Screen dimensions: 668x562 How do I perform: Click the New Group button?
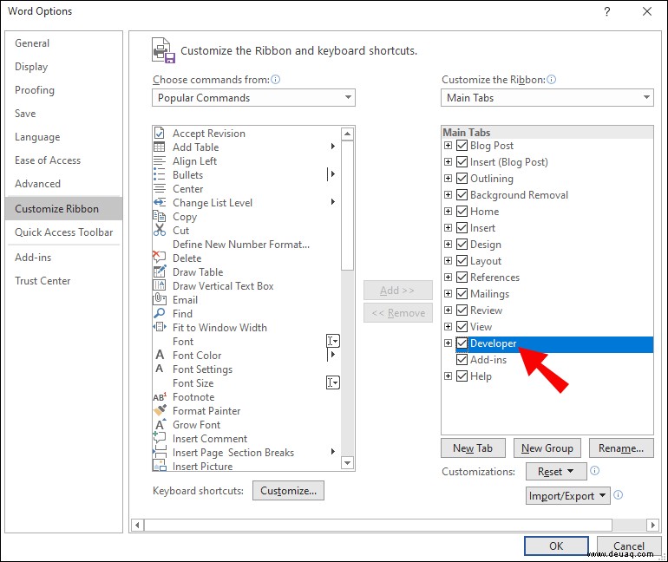click(x=547, y=448)
